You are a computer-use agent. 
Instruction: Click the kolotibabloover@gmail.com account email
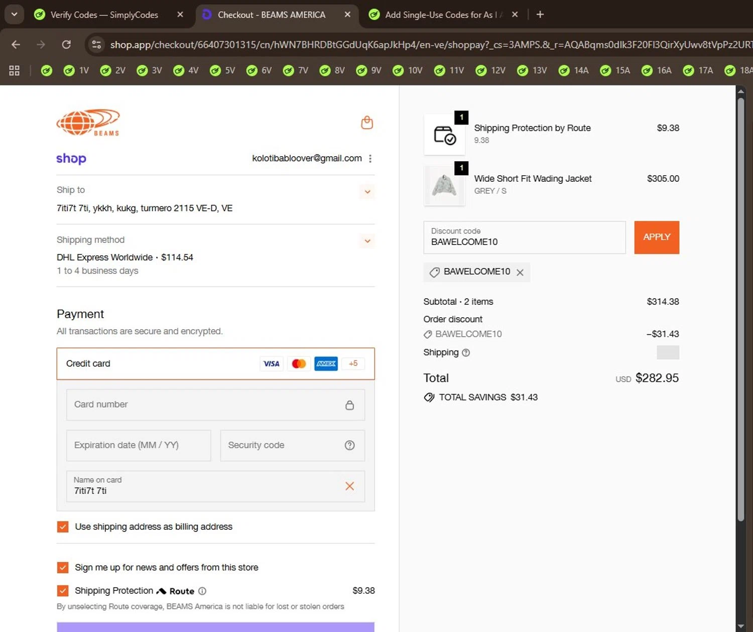click(x=307, y=158)
